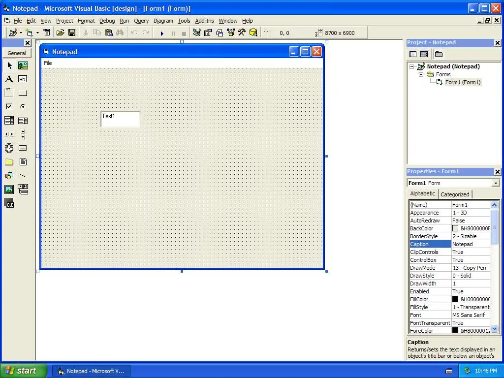
Task: Click the Paste toolbar icon
Action: click(109, 33)
